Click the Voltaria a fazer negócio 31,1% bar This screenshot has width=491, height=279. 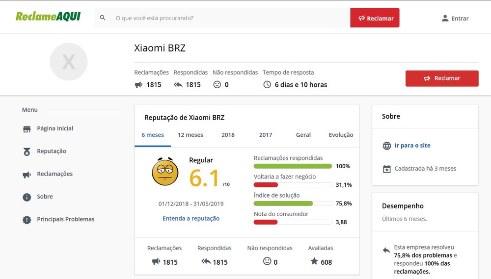coord(293,185)
